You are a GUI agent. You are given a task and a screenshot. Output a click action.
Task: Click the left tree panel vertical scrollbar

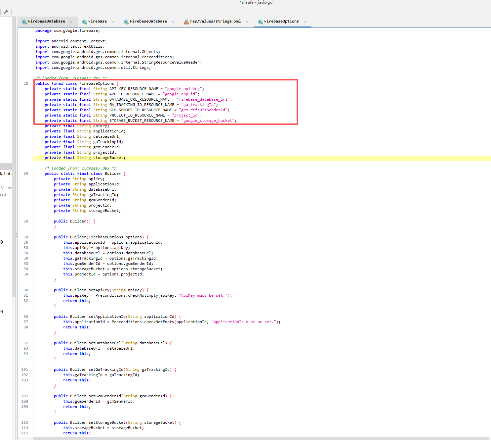[14, 166]
